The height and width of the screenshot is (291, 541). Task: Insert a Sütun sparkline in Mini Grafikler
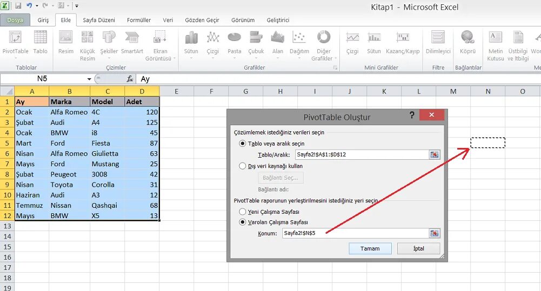[x=373, y=43]
